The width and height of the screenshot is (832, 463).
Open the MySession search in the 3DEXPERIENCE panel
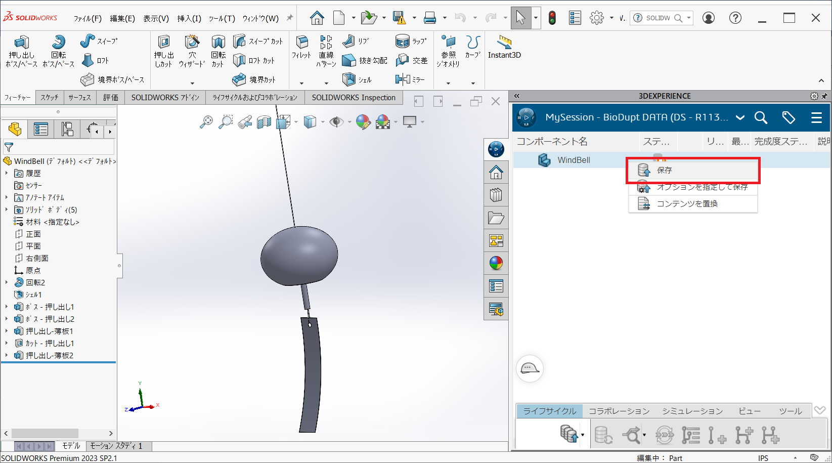tap(761, 117)
